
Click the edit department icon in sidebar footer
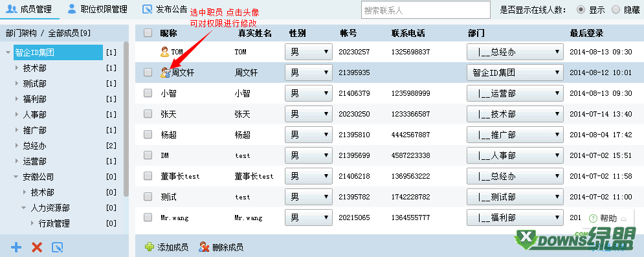[x=57, y=247]
